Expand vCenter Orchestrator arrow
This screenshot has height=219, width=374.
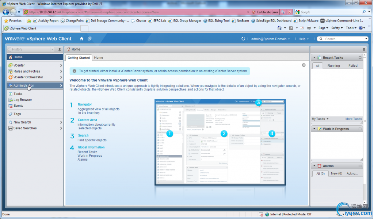coord(61,77)
